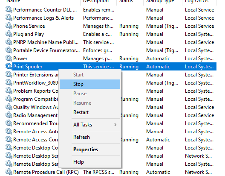Click the Portable Device Enumerator gear icon

[9, 50]
